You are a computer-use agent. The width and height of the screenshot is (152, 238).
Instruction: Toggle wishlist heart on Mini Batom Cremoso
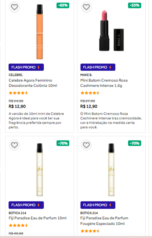(86, 7)
